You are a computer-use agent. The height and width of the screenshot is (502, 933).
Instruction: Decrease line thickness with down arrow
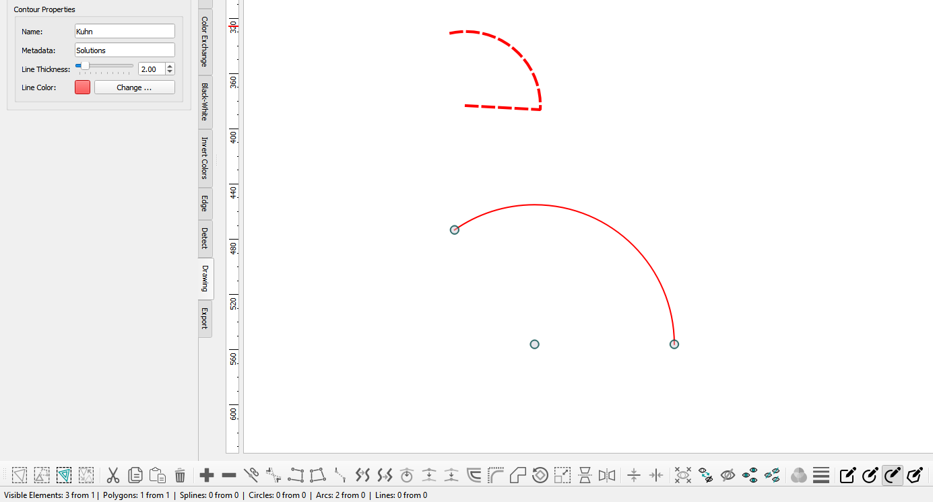(x=170, y=72)
